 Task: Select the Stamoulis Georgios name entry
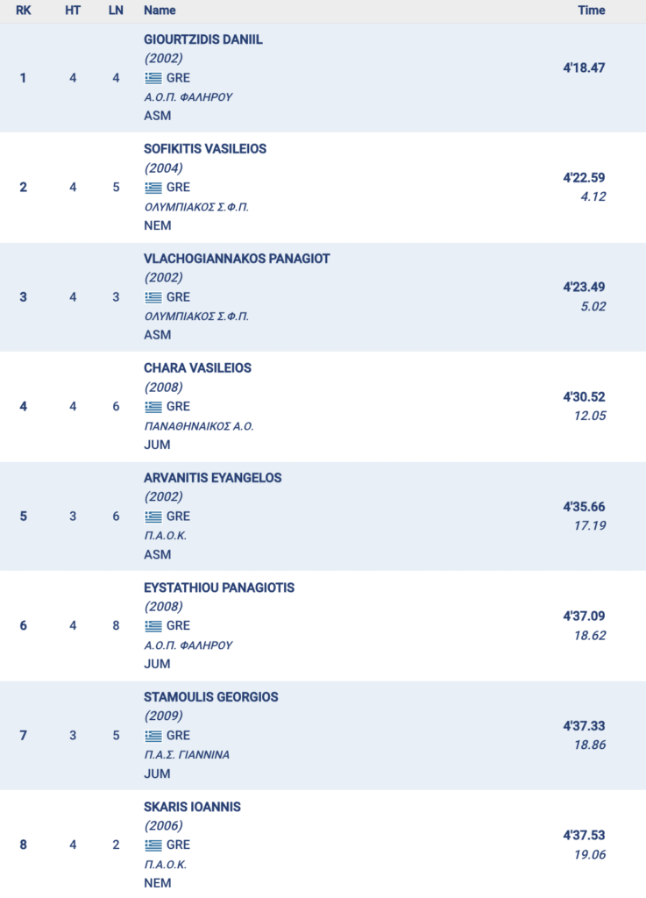tap(210, 697)
